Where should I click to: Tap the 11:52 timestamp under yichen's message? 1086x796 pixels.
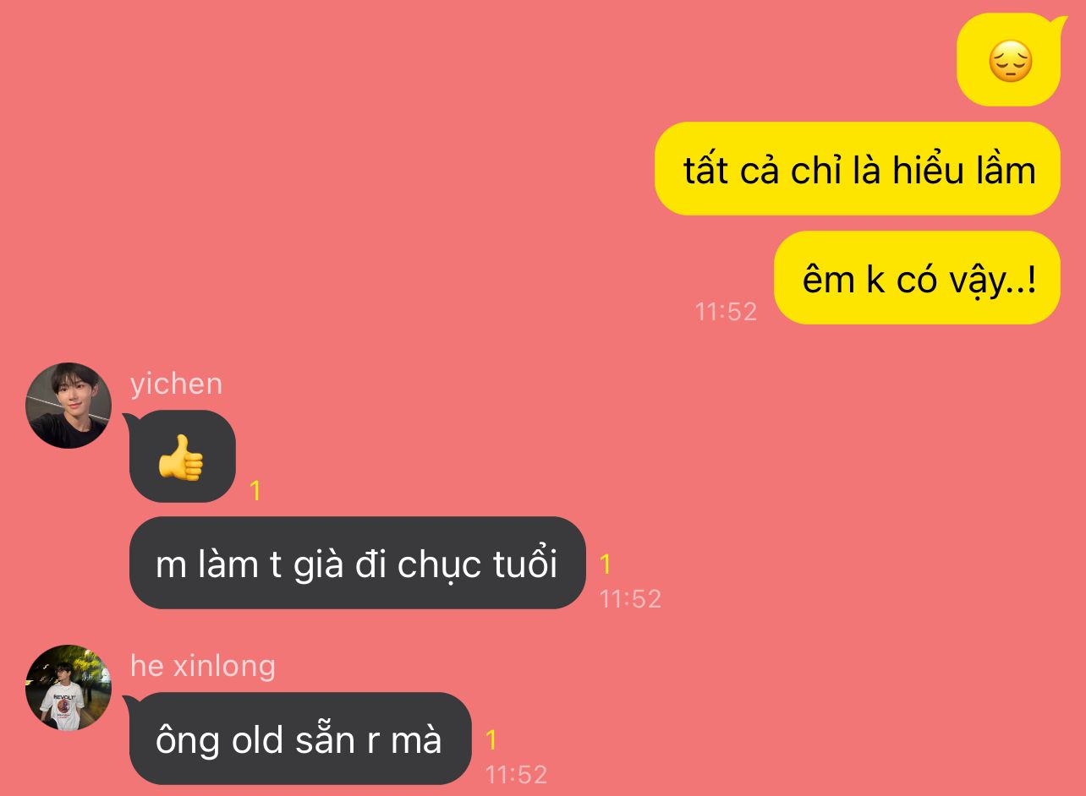point(630,599)
